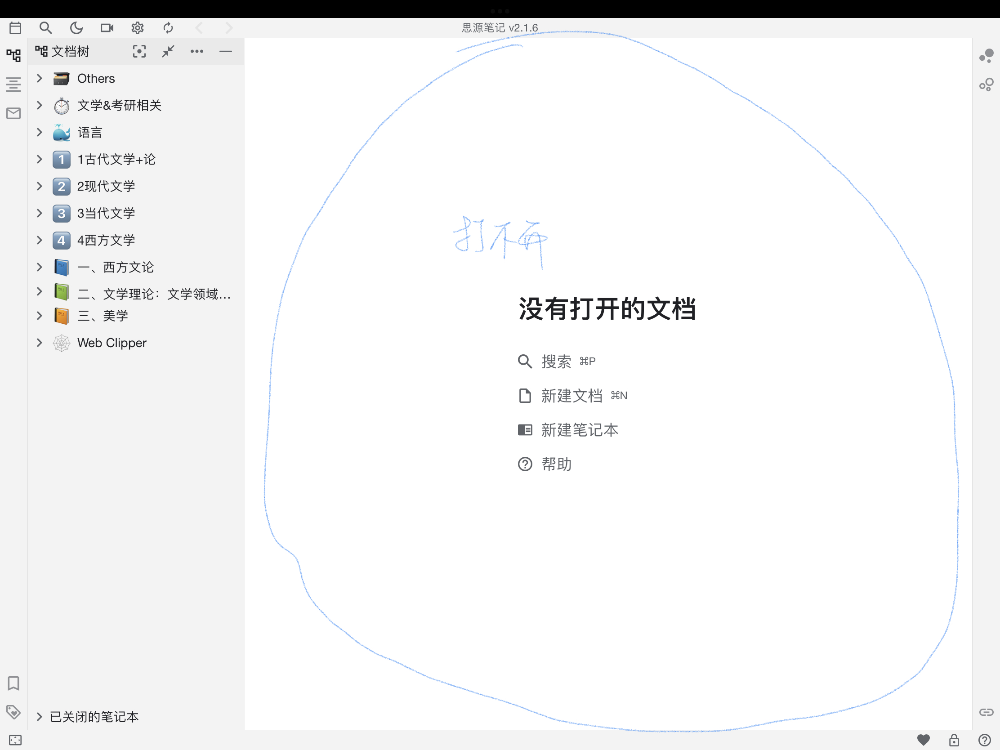Expand the 2现代文学 notebook
1000x750 pixels.
[39, 186]
